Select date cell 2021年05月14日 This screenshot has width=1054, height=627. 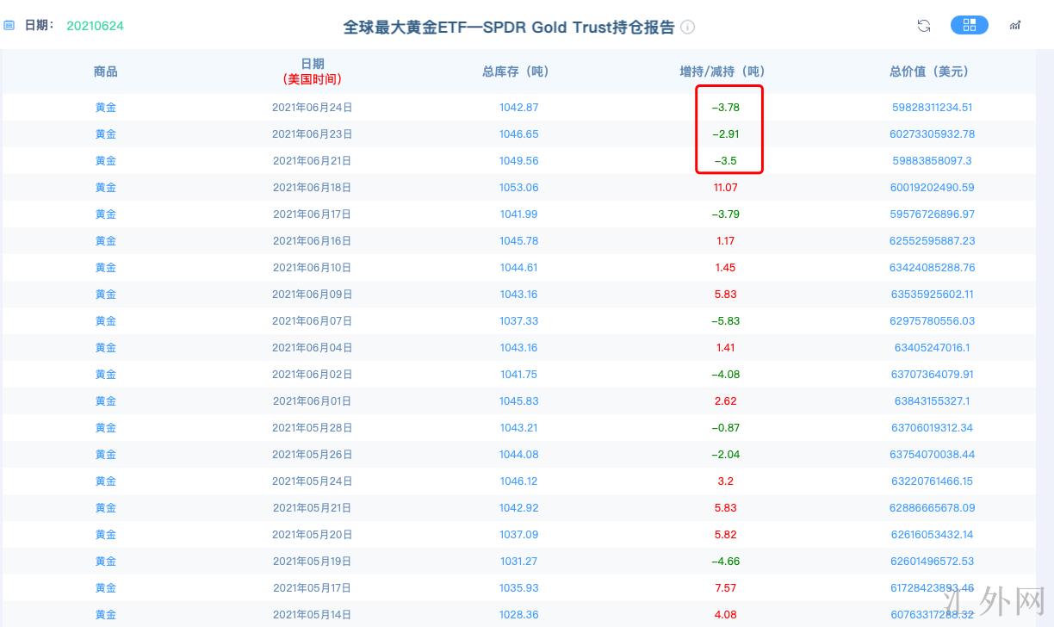pos(313,615)
